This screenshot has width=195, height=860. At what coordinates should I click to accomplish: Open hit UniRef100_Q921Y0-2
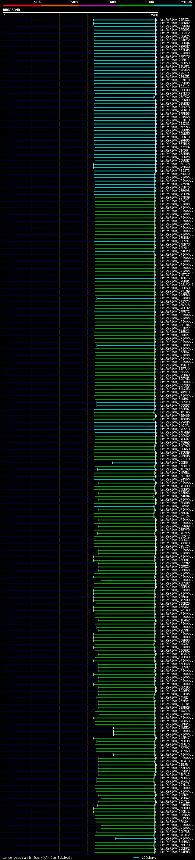point(177,285)
